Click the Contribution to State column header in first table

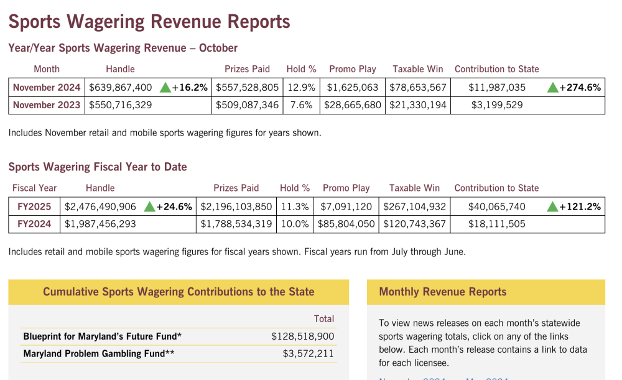[x=496, y=69]
